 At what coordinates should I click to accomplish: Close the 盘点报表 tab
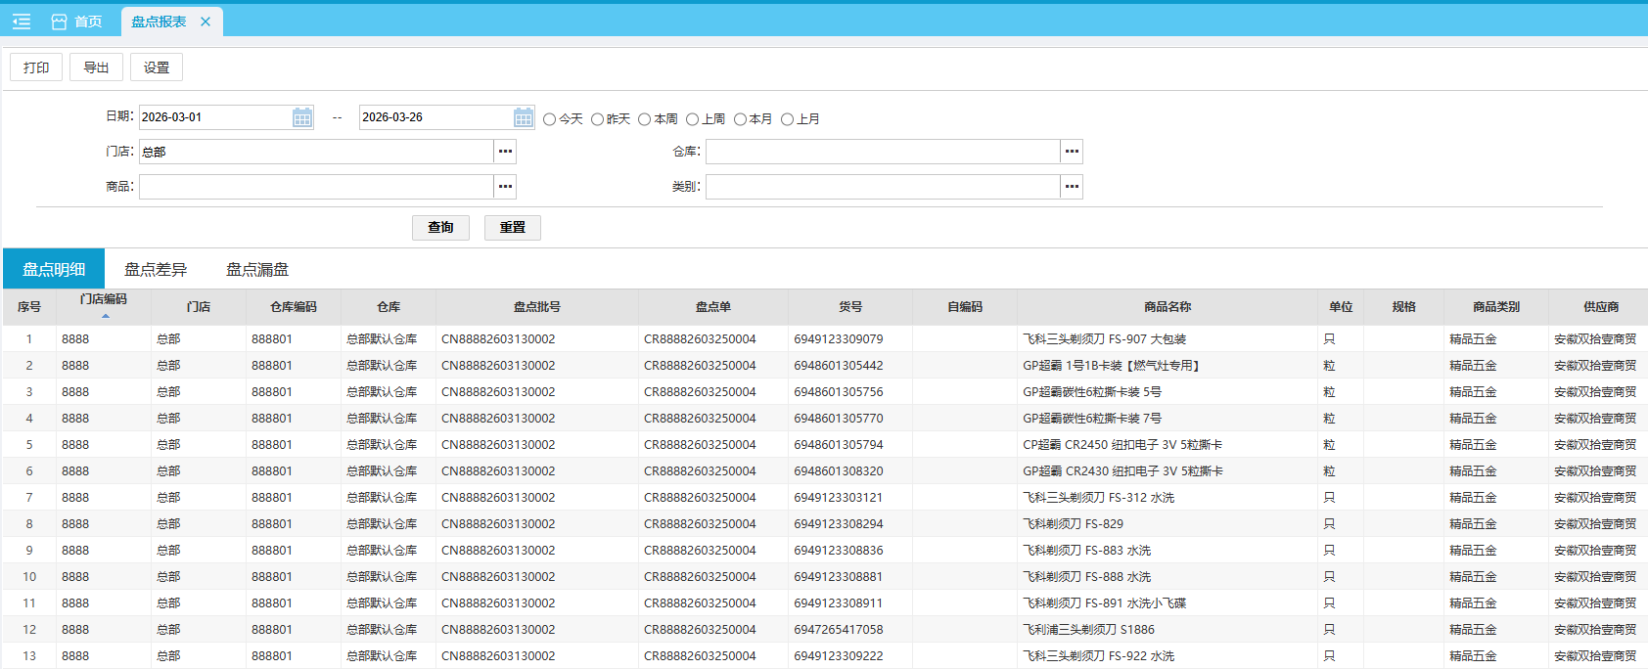click(x=206, y=22)
